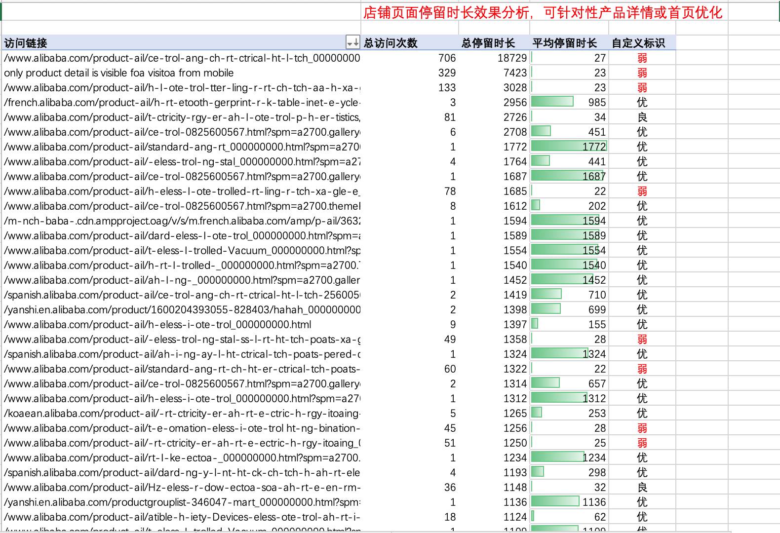This screenshot has height=533, width=780.
Task: Select the total stay cell 1612
Action: 495,206
